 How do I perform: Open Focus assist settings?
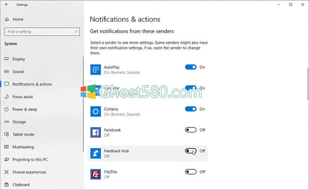click(23, 97)
